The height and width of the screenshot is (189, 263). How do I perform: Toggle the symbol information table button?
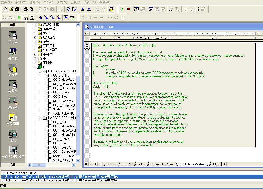pos(32,17)
